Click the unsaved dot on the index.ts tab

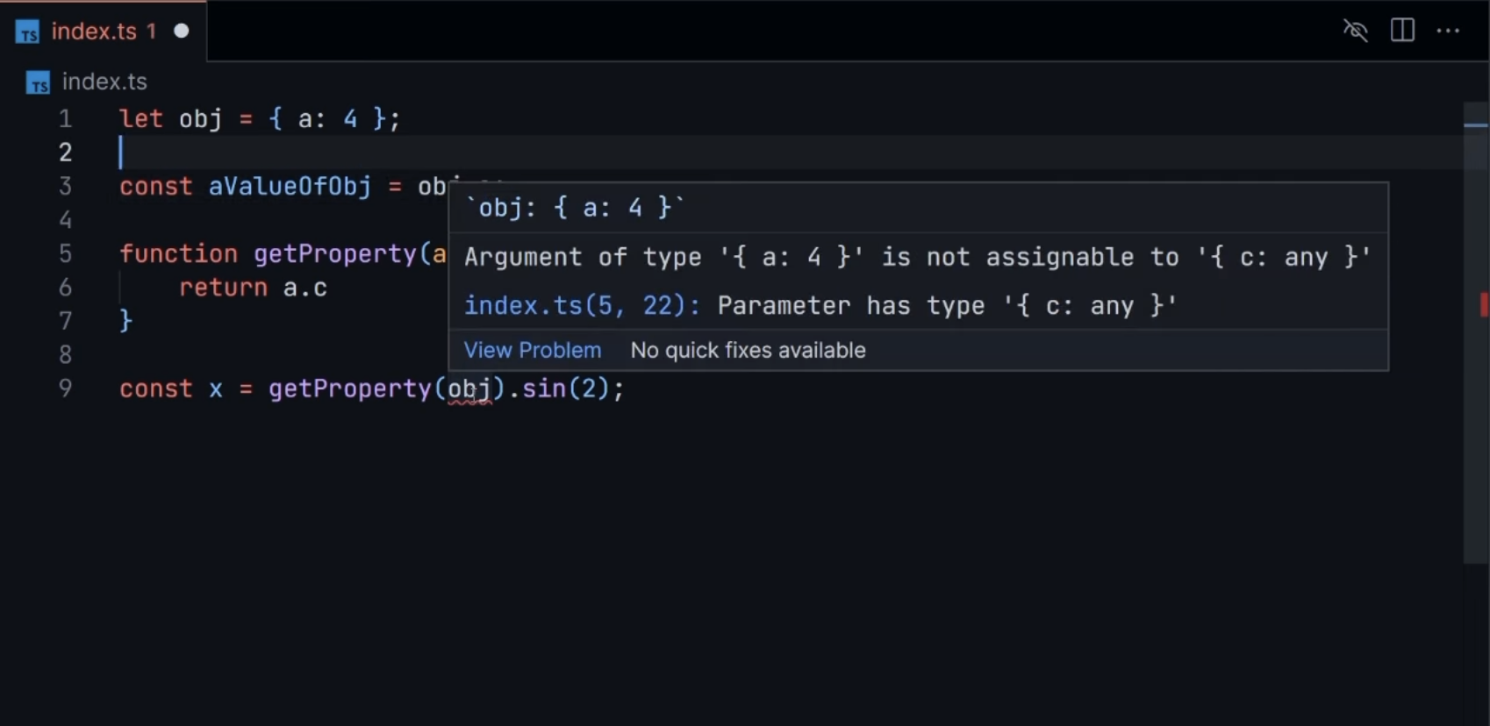(x=182, y=31)
